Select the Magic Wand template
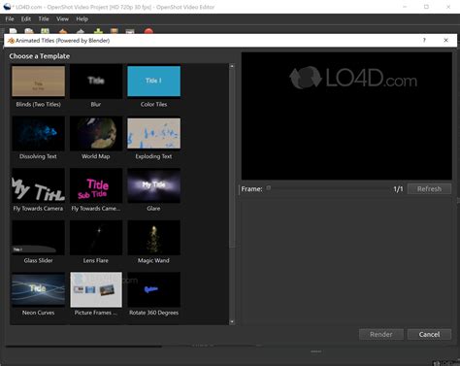 153,243
